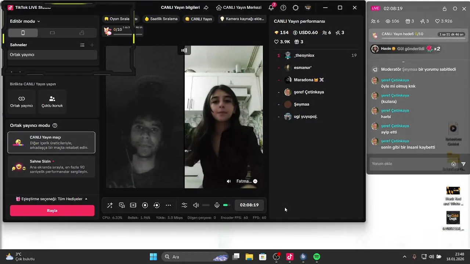Click the Çoklu konuk button
Viewport: 470px width, 264px height.
pyautogui.click(x=52, y=102)
